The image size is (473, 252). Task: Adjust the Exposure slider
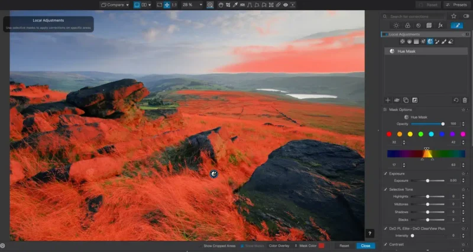[x=427, y=181]
